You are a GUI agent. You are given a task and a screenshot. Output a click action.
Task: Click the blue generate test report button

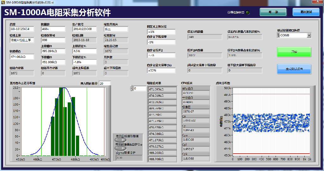(294, 69)
